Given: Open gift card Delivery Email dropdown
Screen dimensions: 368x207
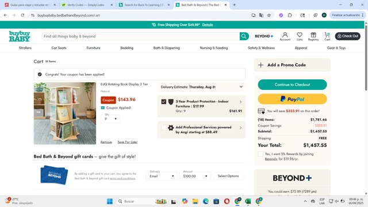Looking at the screenshot, I should click(162, 176).
